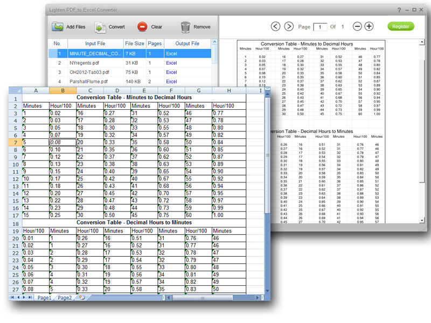Click the Output File column header
The height and width of the screenshot is (323, 431).
click(x=187, y=44)
